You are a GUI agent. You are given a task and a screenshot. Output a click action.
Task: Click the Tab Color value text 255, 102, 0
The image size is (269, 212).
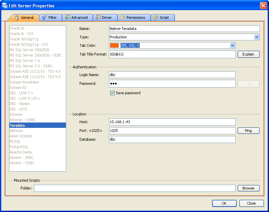click(x=130, y=45)
